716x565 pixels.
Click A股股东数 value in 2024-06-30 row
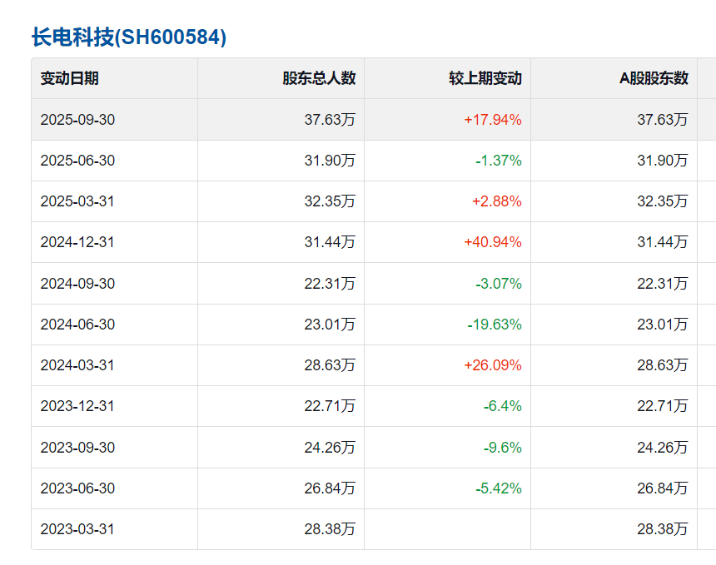tap(663, 325)
